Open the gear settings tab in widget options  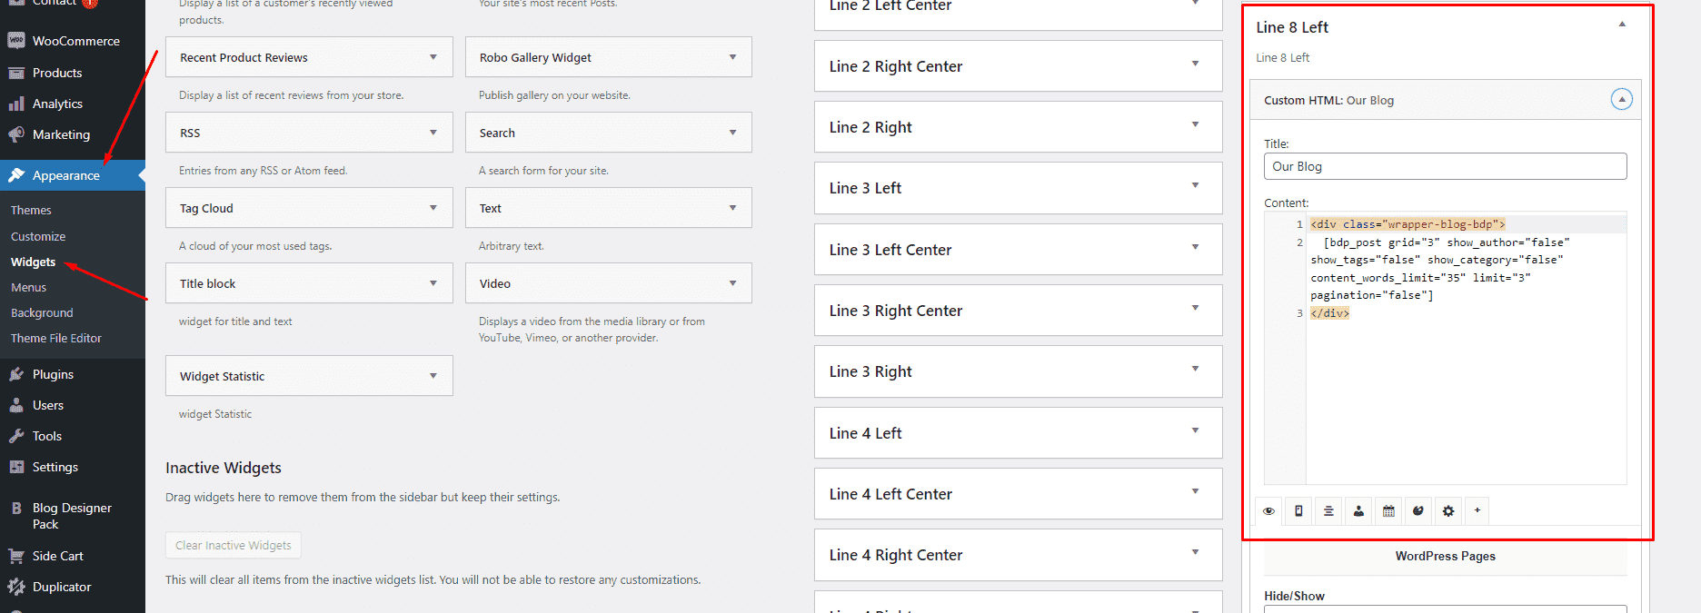coord(1448,510)
